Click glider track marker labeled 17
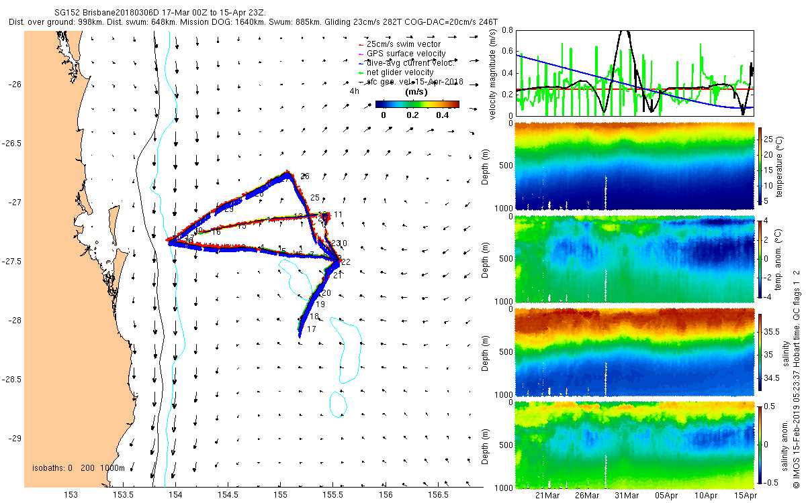806x503 pixels. tap(311, 330)
